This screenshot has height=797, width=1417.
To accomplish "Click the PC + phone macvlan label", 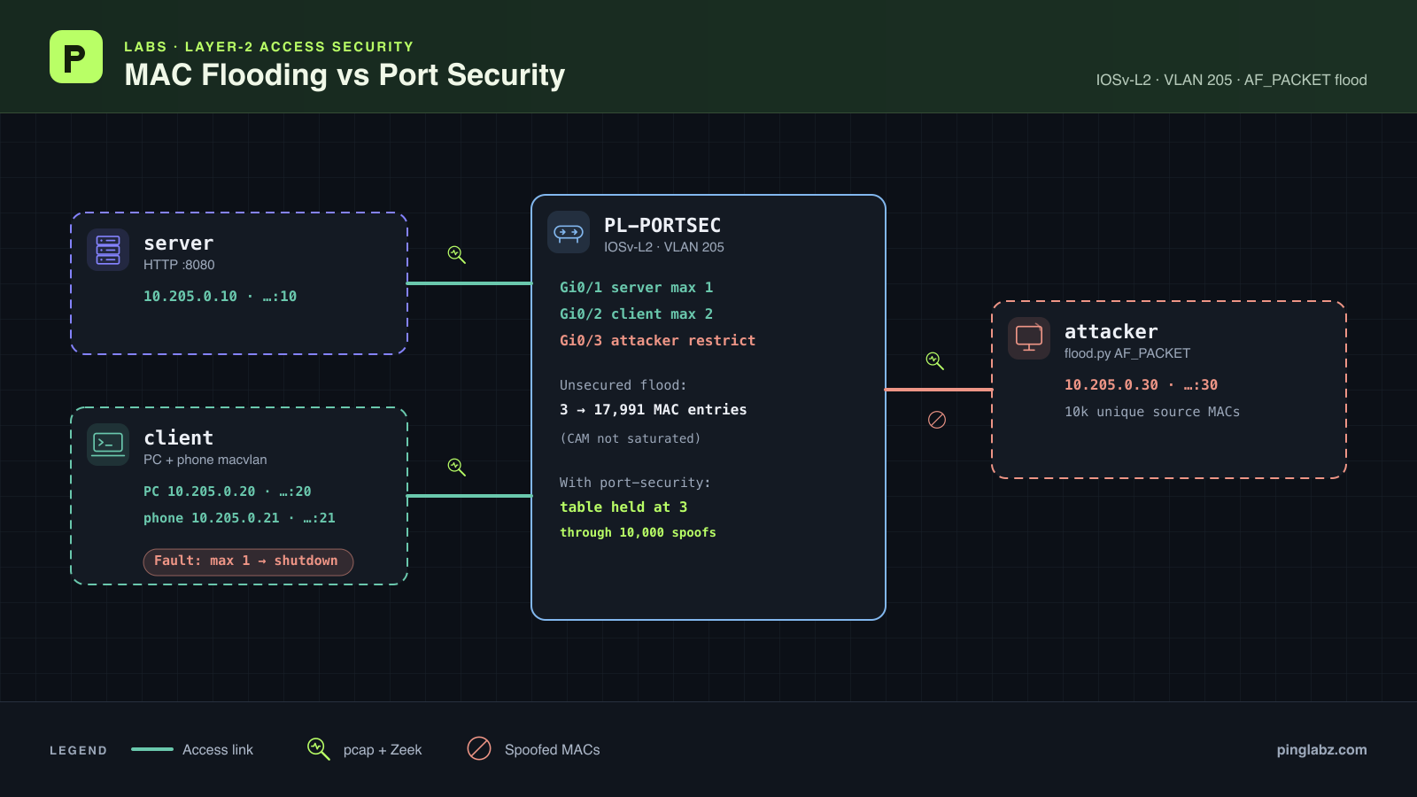I will pyautogui.click(x=205, y=460).
